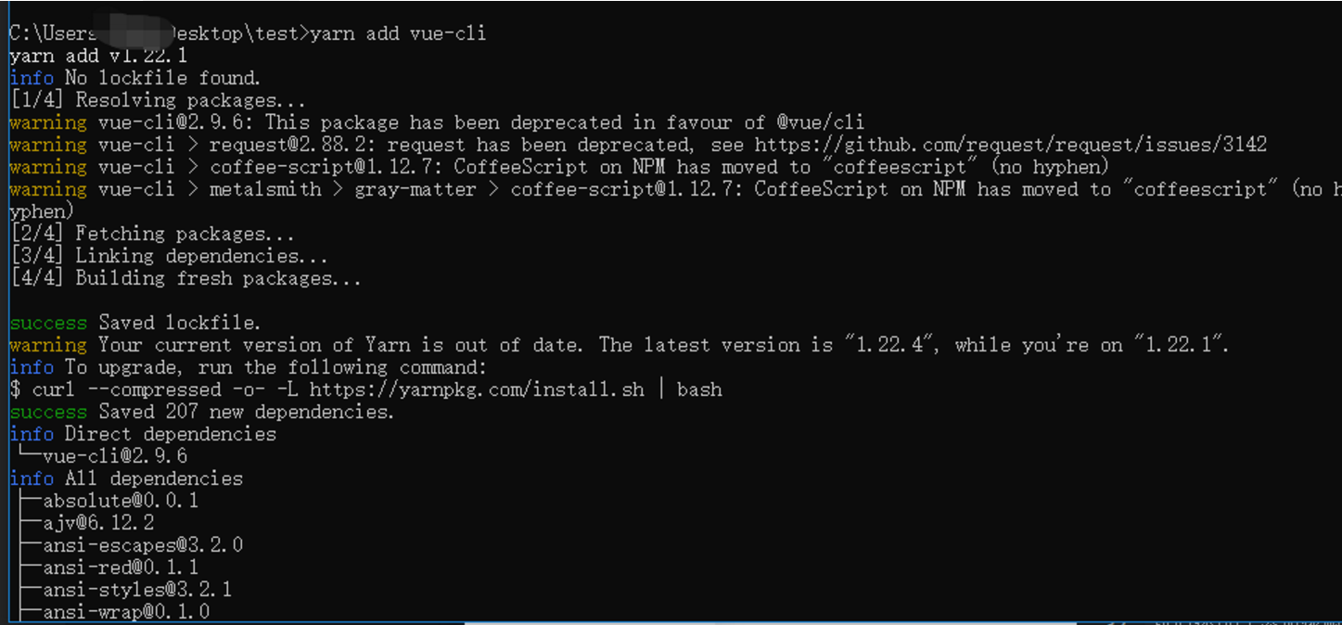The image size is (1342, 625).
Task: Select the ansi-red@0.1.1 dependency entry
Action: click(121, 568)
